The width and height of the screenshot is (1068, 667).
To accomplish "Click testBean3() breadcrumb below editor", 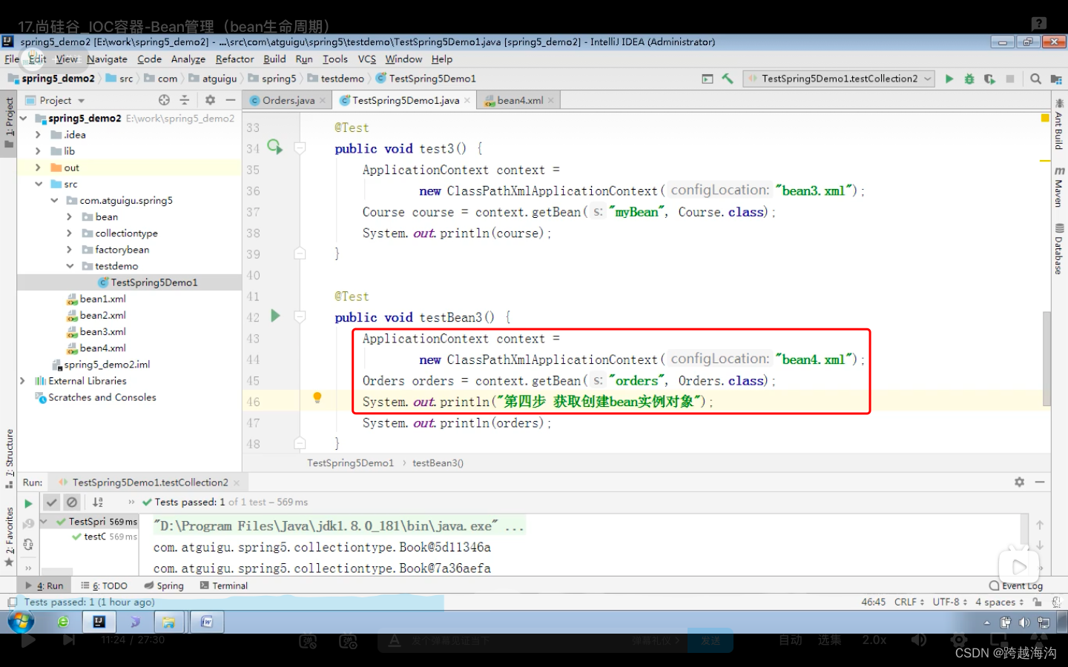I will pos(438,463).
